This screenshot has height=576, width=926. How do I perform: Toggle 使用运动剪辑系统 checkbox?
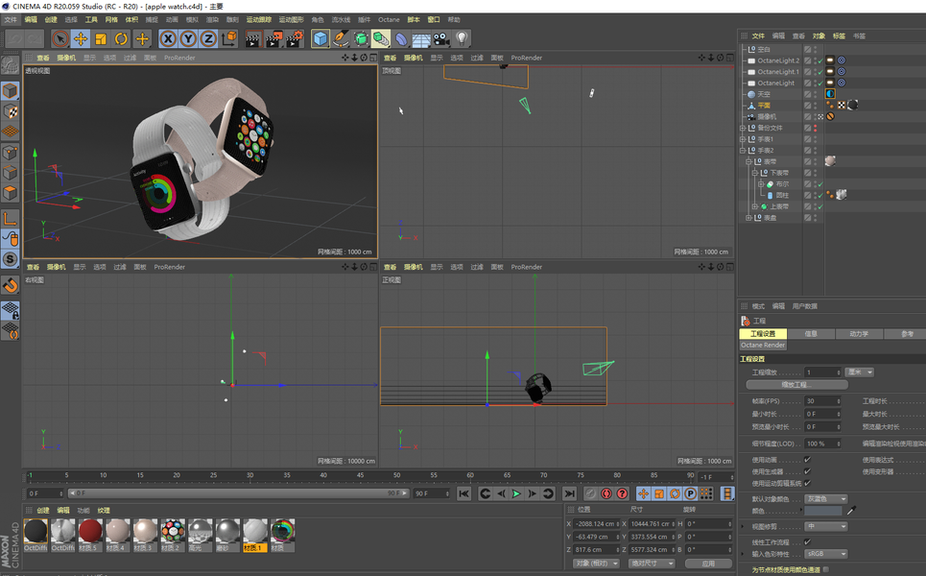[807, 483]
